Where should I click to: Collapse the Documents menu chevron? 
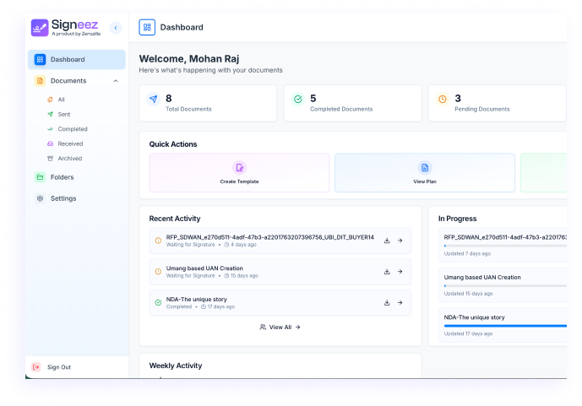coord(116,81)
